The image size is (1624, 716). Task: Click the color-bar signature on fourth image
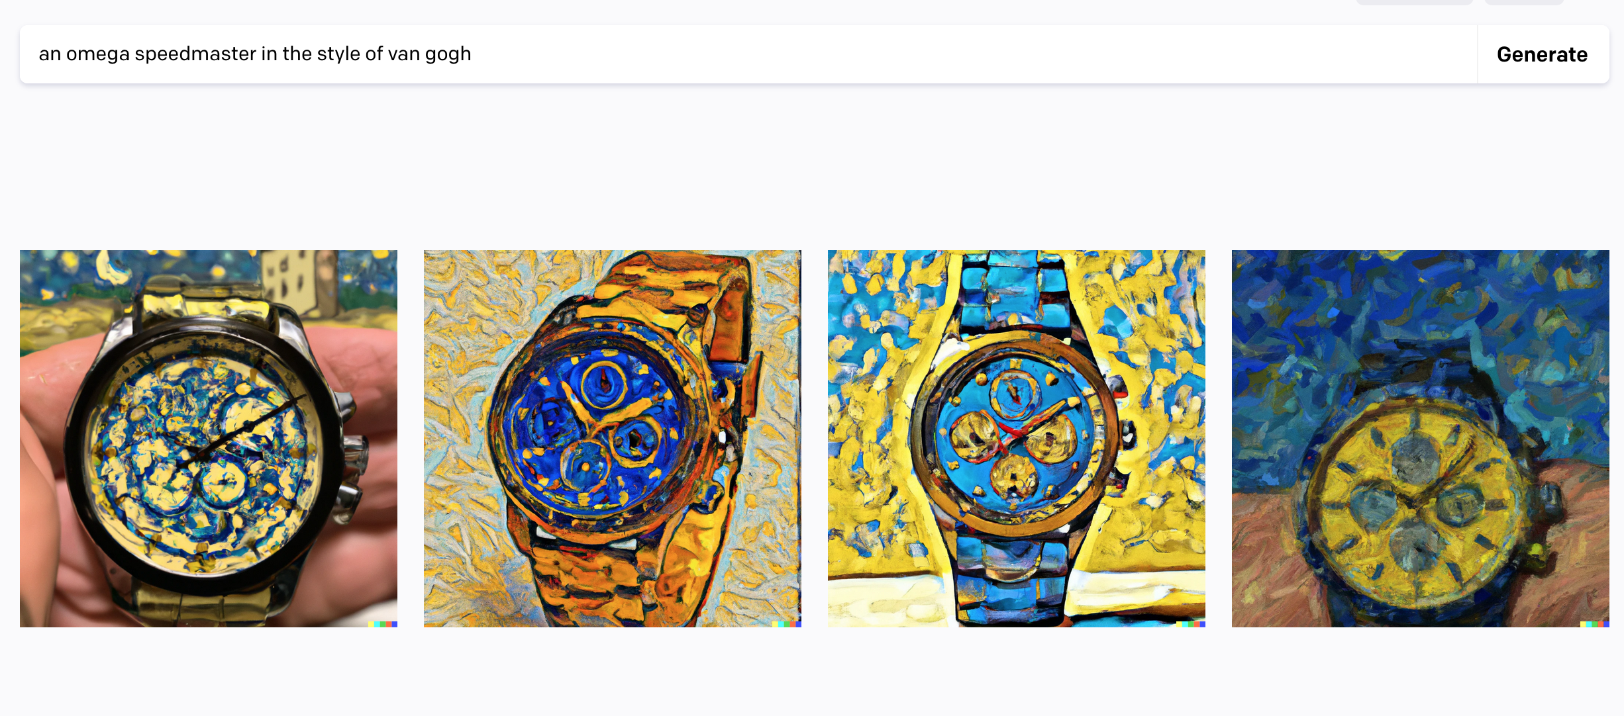coord(1595,624)
